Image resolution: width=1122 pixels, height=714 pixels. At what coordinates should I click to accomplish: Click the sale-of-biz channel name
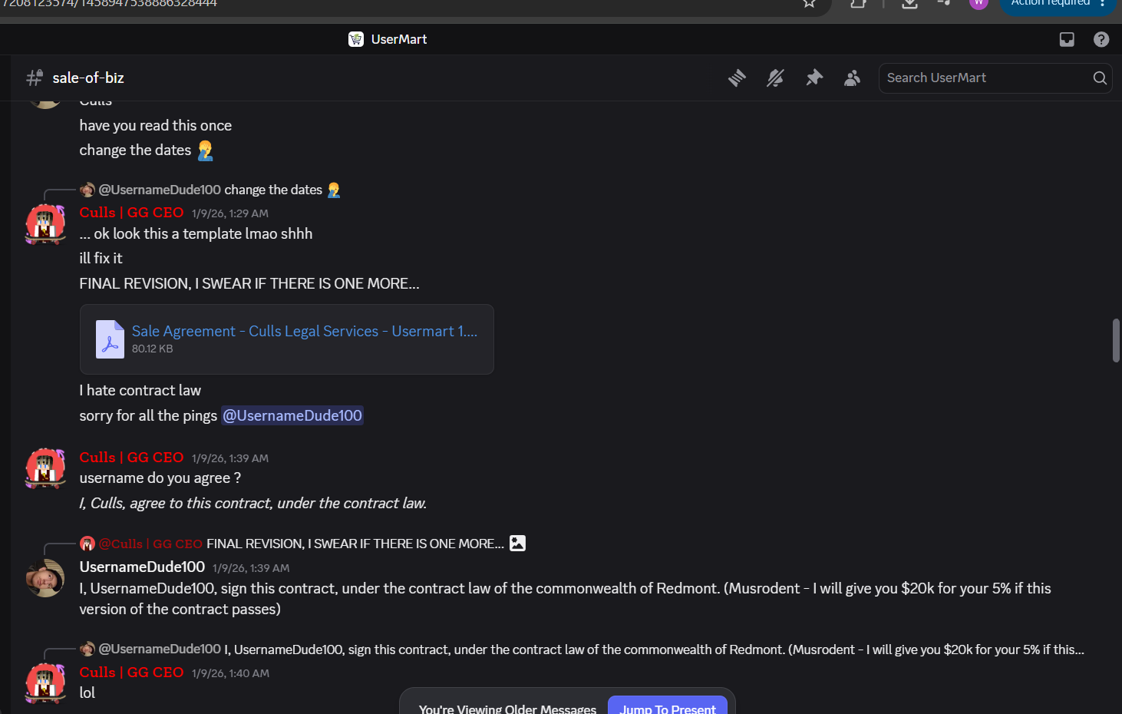coord(88,78)
